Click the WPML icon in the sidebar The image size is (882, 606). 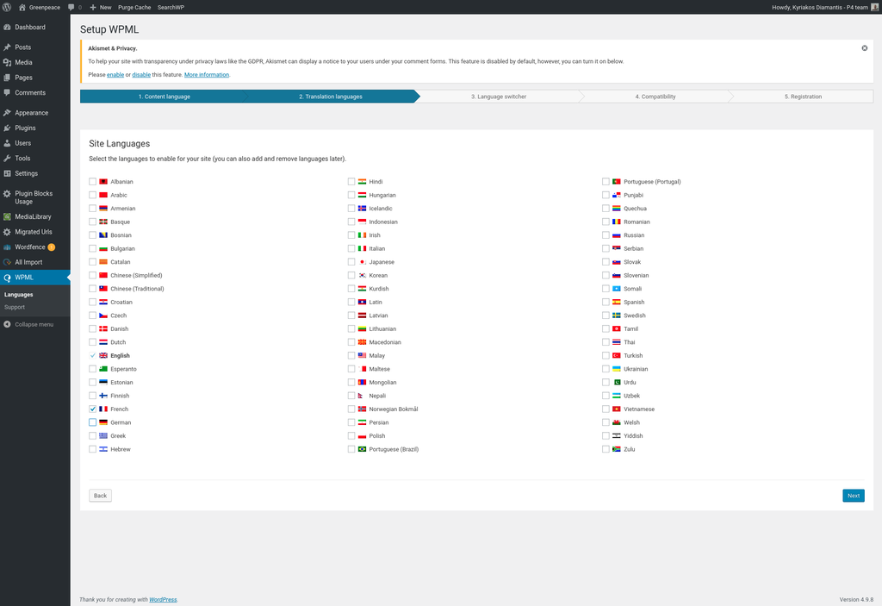click(x=7, y=278)
